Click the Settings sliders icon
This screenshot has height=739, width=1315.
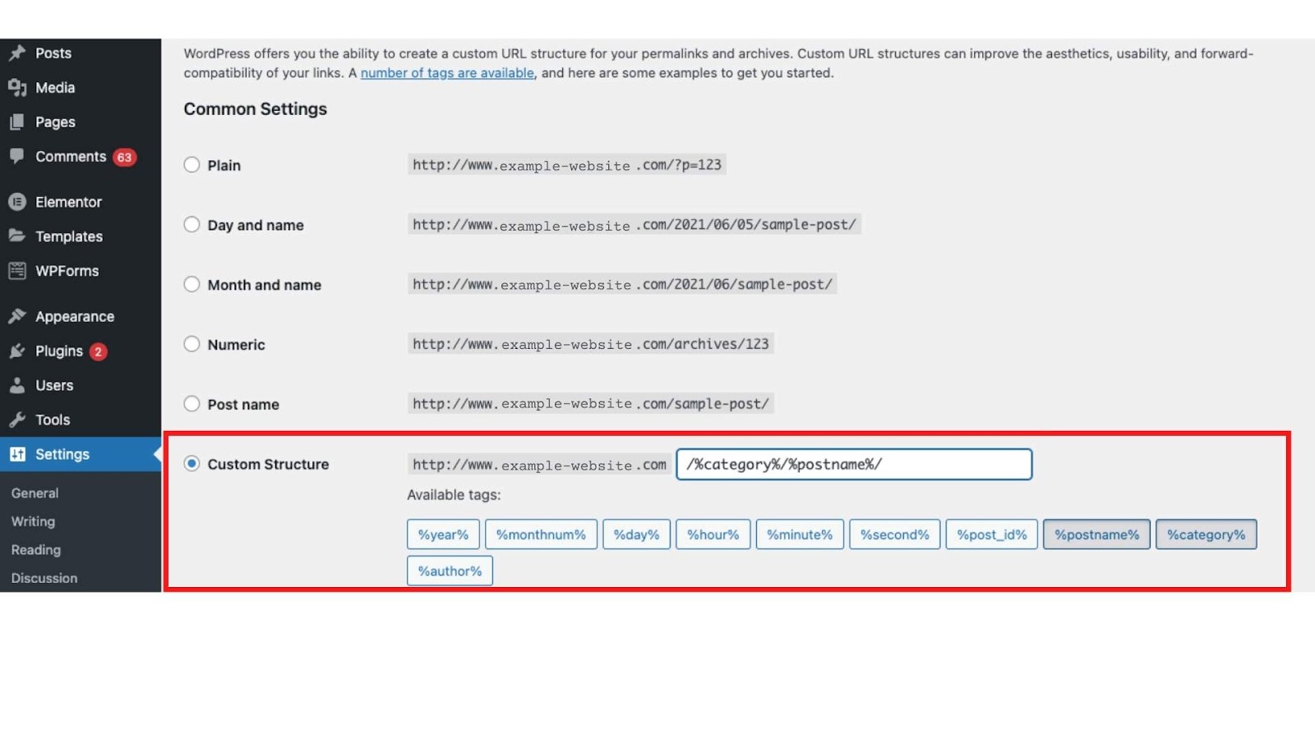tap(17, 454)
